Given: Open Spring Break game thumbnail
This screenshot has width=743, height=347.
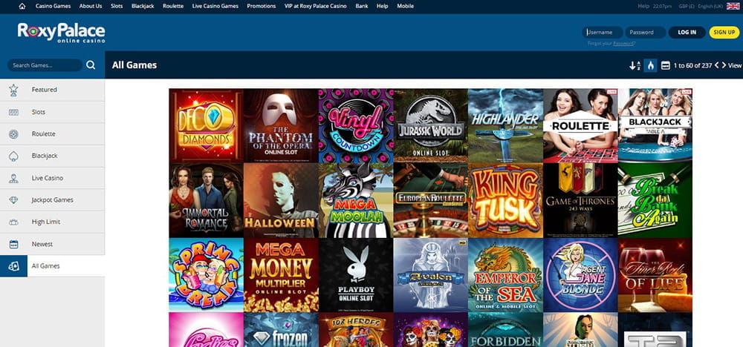Looking at the screenshot, I should click(206, 275).
